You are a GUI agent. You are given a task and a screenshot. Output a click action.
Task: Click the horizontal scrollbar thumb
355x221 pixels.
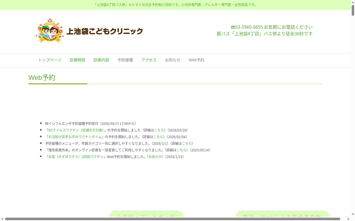(173, 219)
